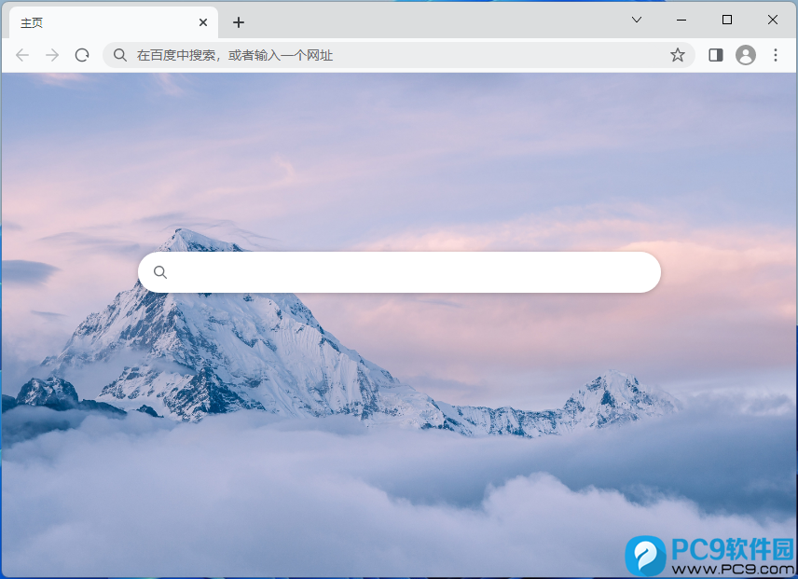The height and width of the screenshot is (579, 798).
Task: Minimize the browser window
Action: click(681, 20)
